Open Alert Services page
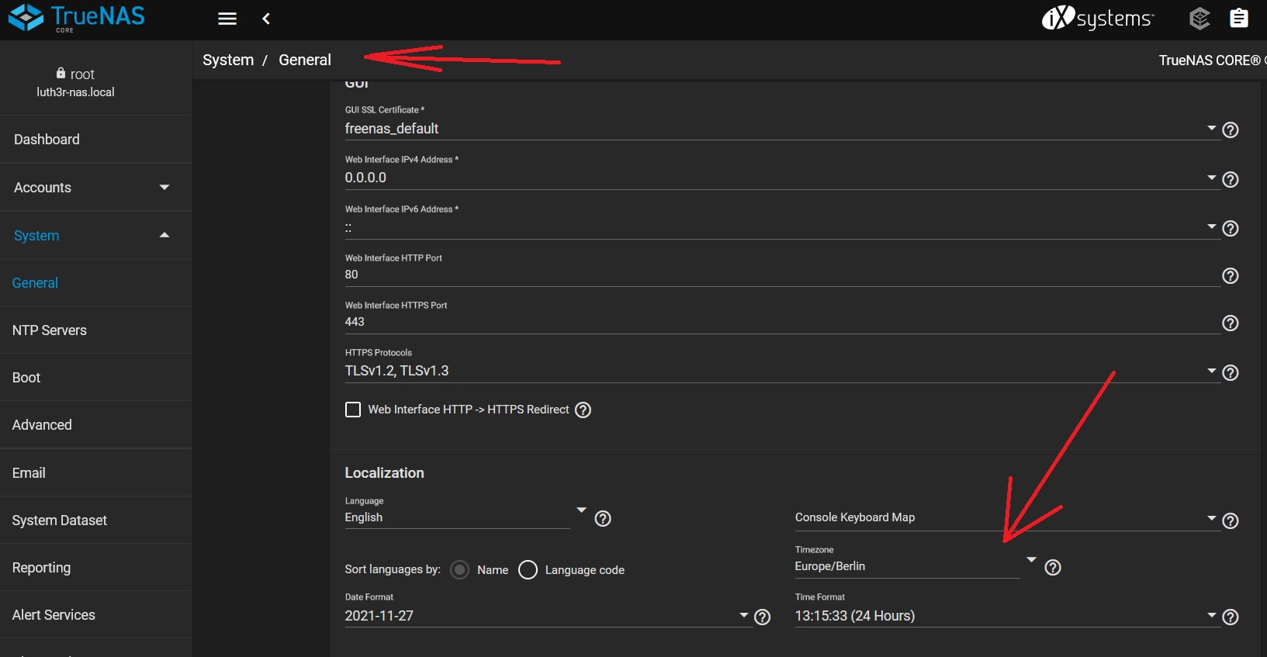 [95, 615]
